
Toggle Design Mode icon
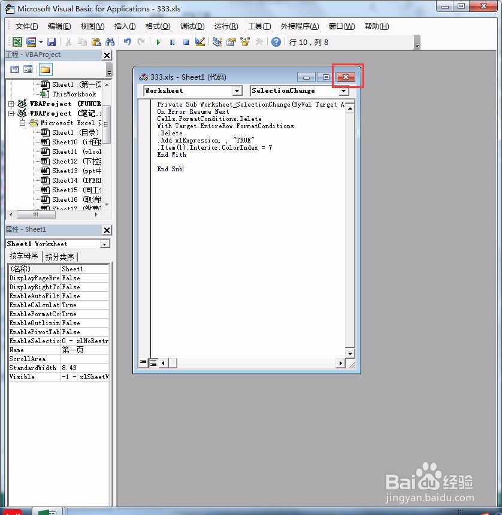[199, 42]
